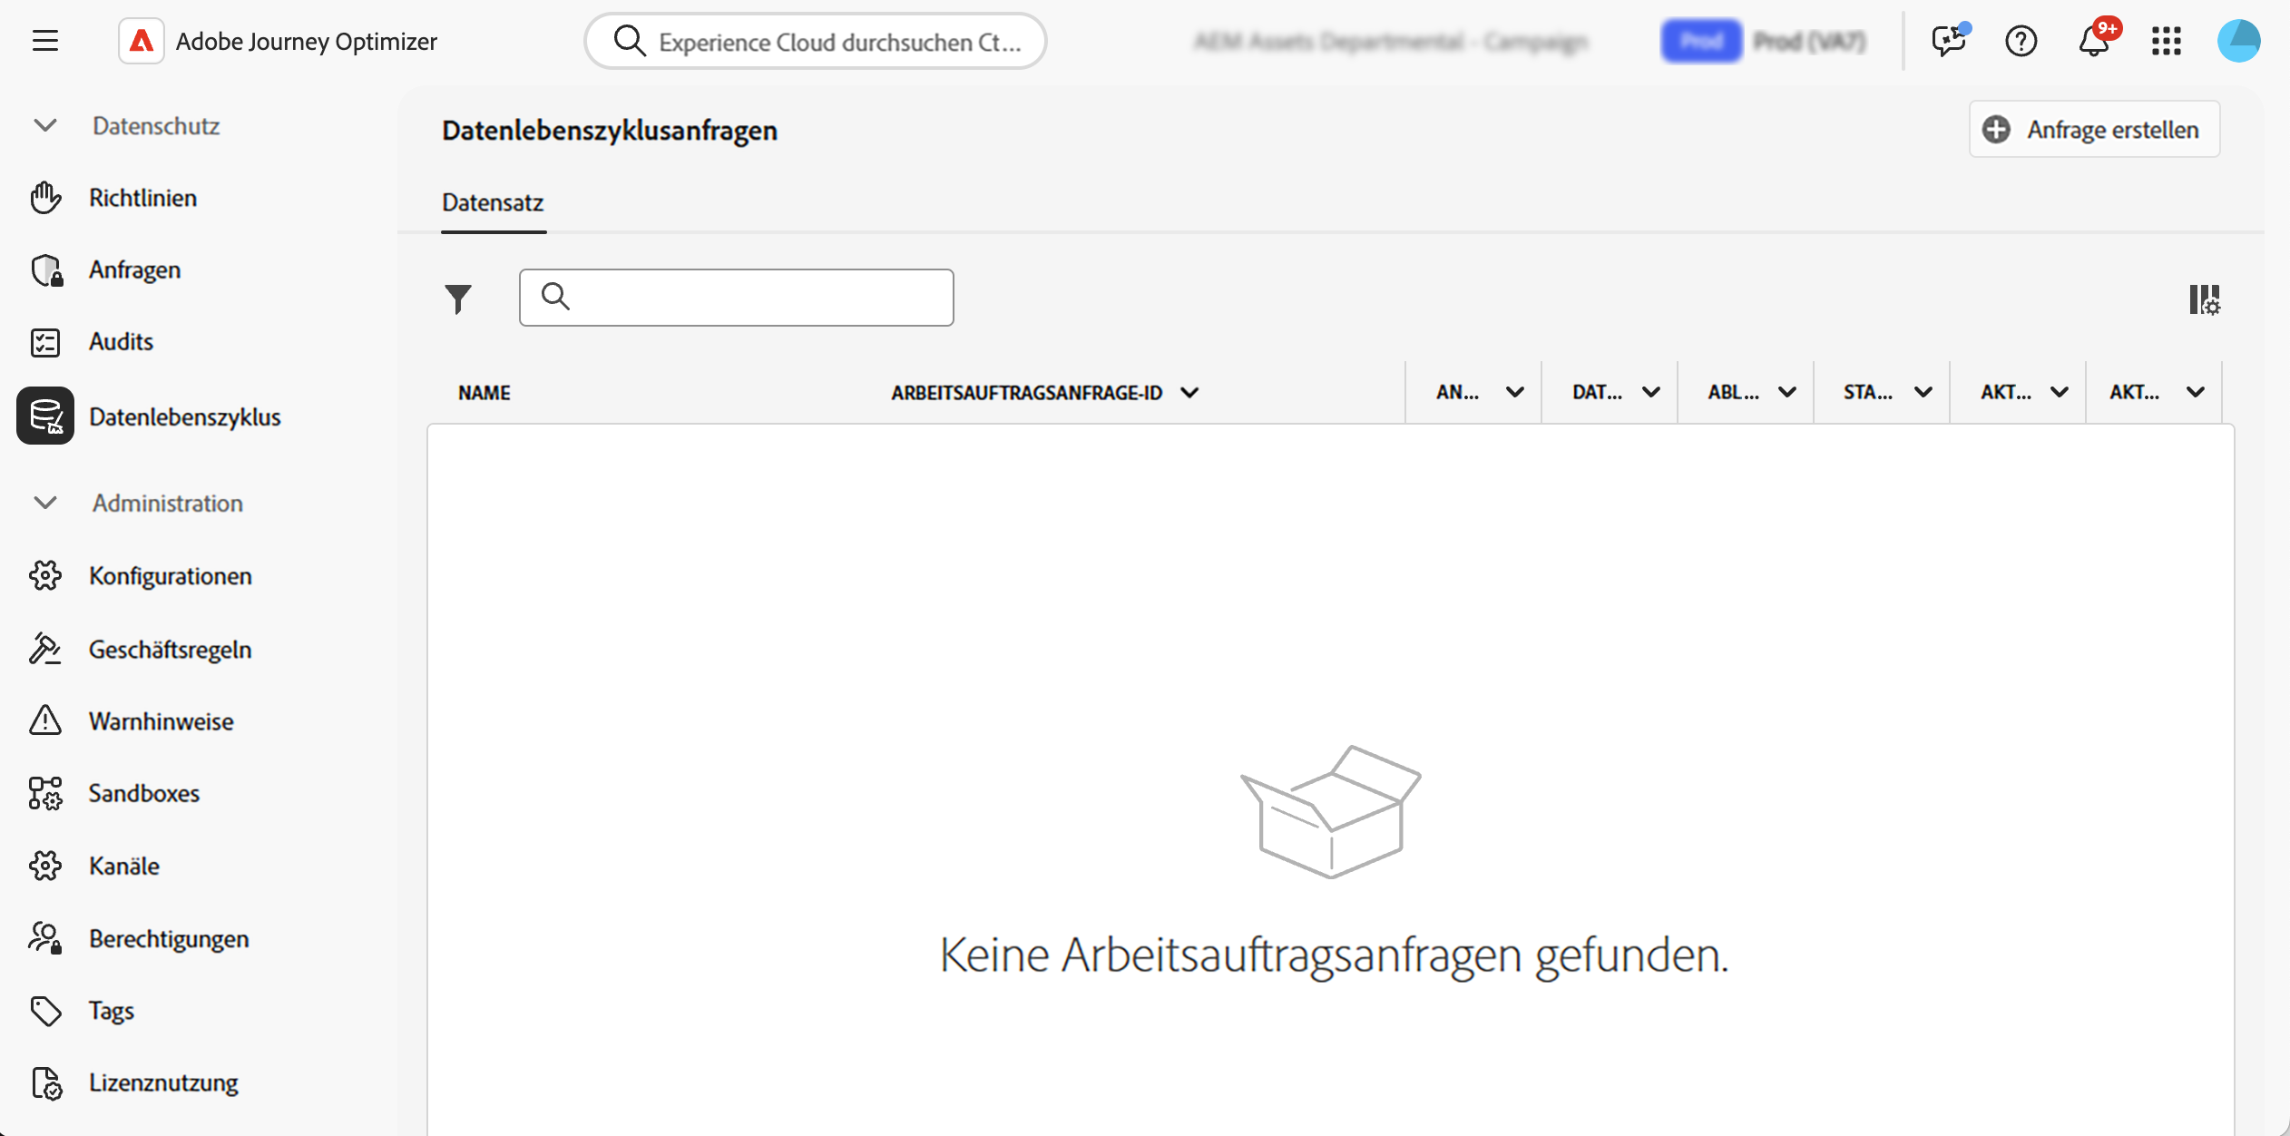Viewport: 2290px width, 1136px height.
Task: Open the app switcher grid
Action: click(x=2166, y=41)
